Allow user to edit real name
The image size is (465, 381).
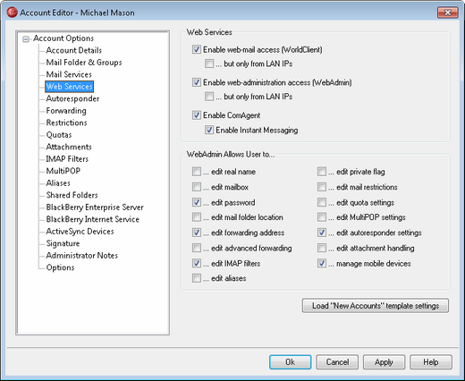[x=197, y=172]
